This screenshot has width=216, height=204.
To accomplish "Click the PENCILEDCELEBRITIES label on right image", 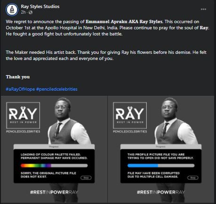I will [x=130, y=131].
